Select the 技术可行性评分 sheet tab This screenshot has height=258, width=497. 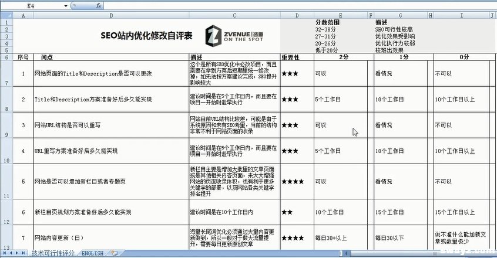pos(53,253)
